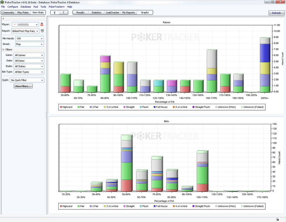The width and height of the screenshot is (286, 222).
Task: Click "Percentage of Pot" label under Raises chart
Action: coord(165,102)
